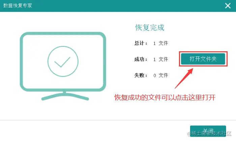
Task: Open the recovered files folder via 打开文件夹
Action: pyautogui.click(x=203, y=59)
